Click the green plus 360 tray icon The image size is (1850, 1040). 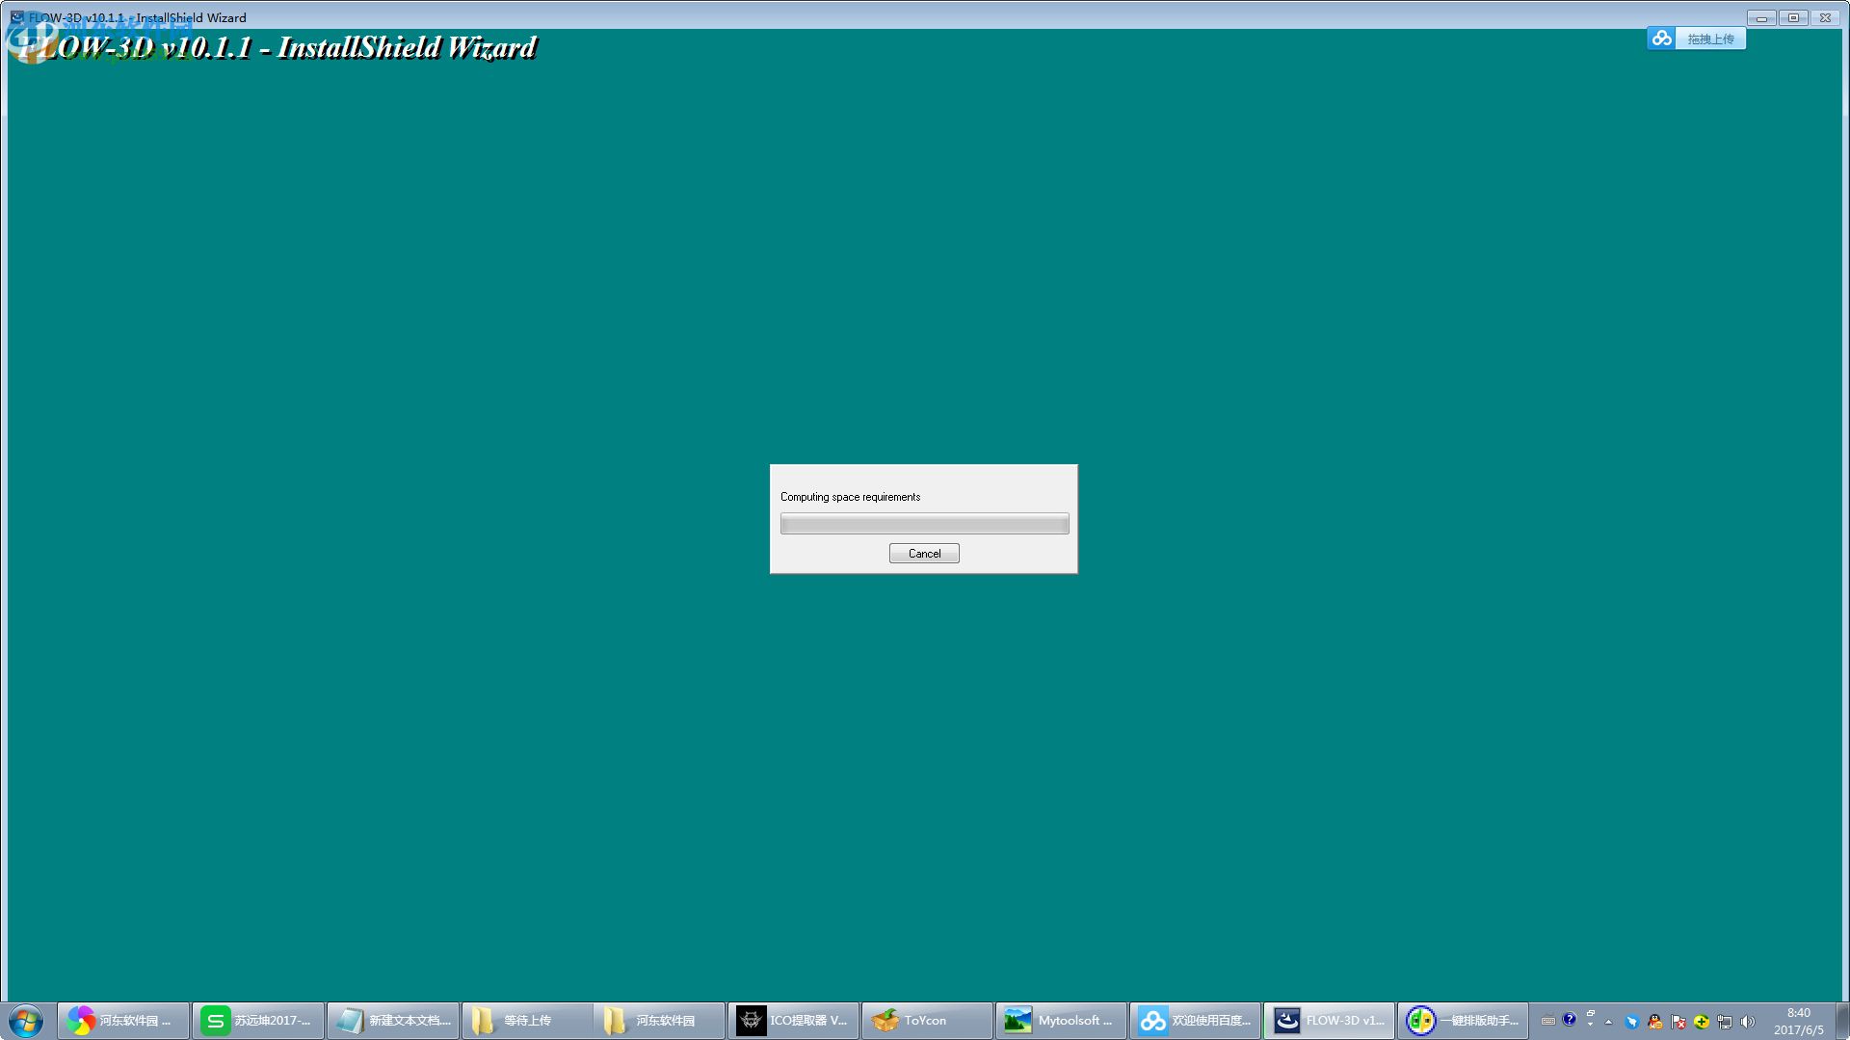coord(1702,1022)
